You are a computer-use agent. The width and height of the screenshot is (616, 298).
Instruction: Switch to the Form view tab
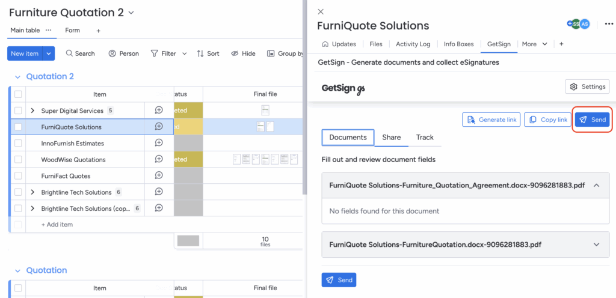pyautogui.click(x=73, y=30)
